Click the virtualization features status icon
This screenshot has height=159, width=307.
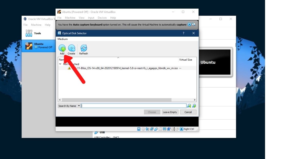(x=173, y=129)
